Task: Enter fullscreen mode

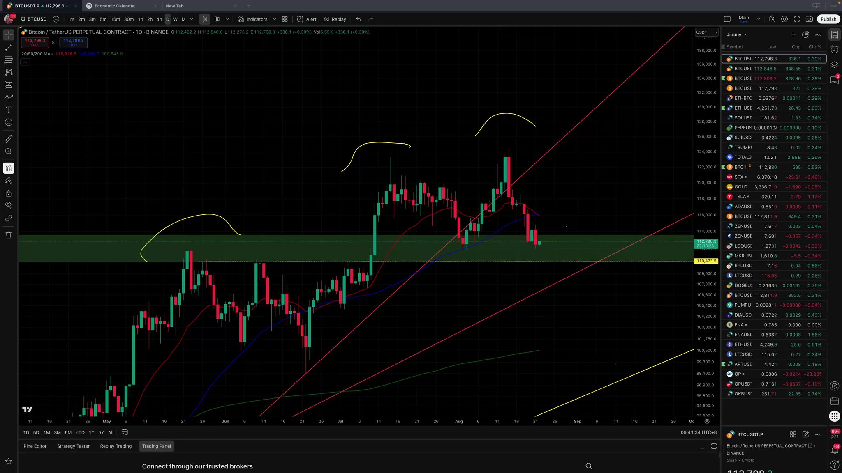Action: click(x=797, y=19)
